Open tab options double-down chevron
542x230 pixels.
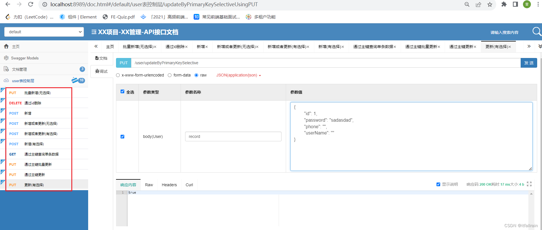coord(540,46)
